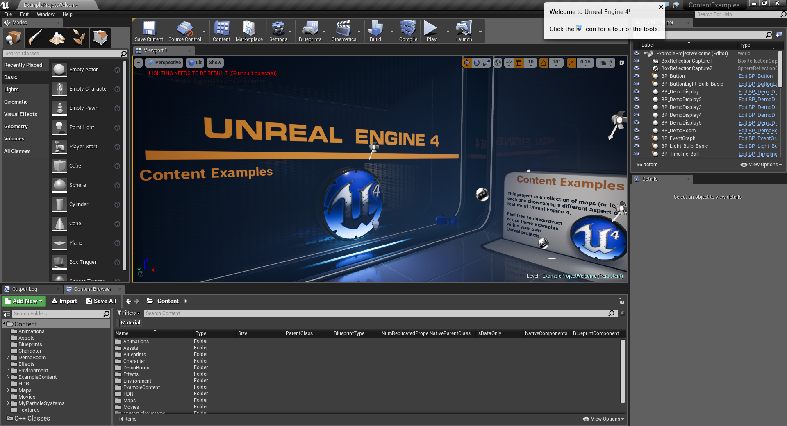Toggle visibility of BP_Button actor

click(x=637, y=76)
